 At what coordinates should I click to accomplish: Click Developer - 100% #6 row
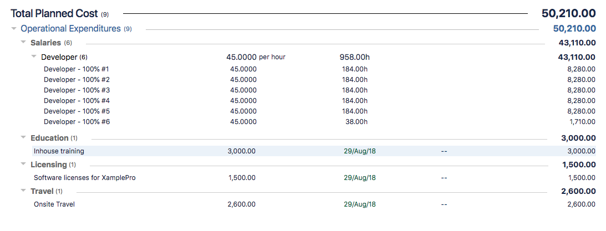click(77, 122)
